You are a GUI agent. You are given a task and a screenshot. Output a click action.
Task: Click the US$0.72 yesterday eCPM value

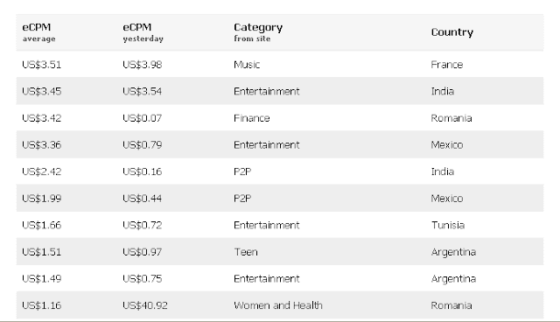pyautogui.click(x=142, y=225)
